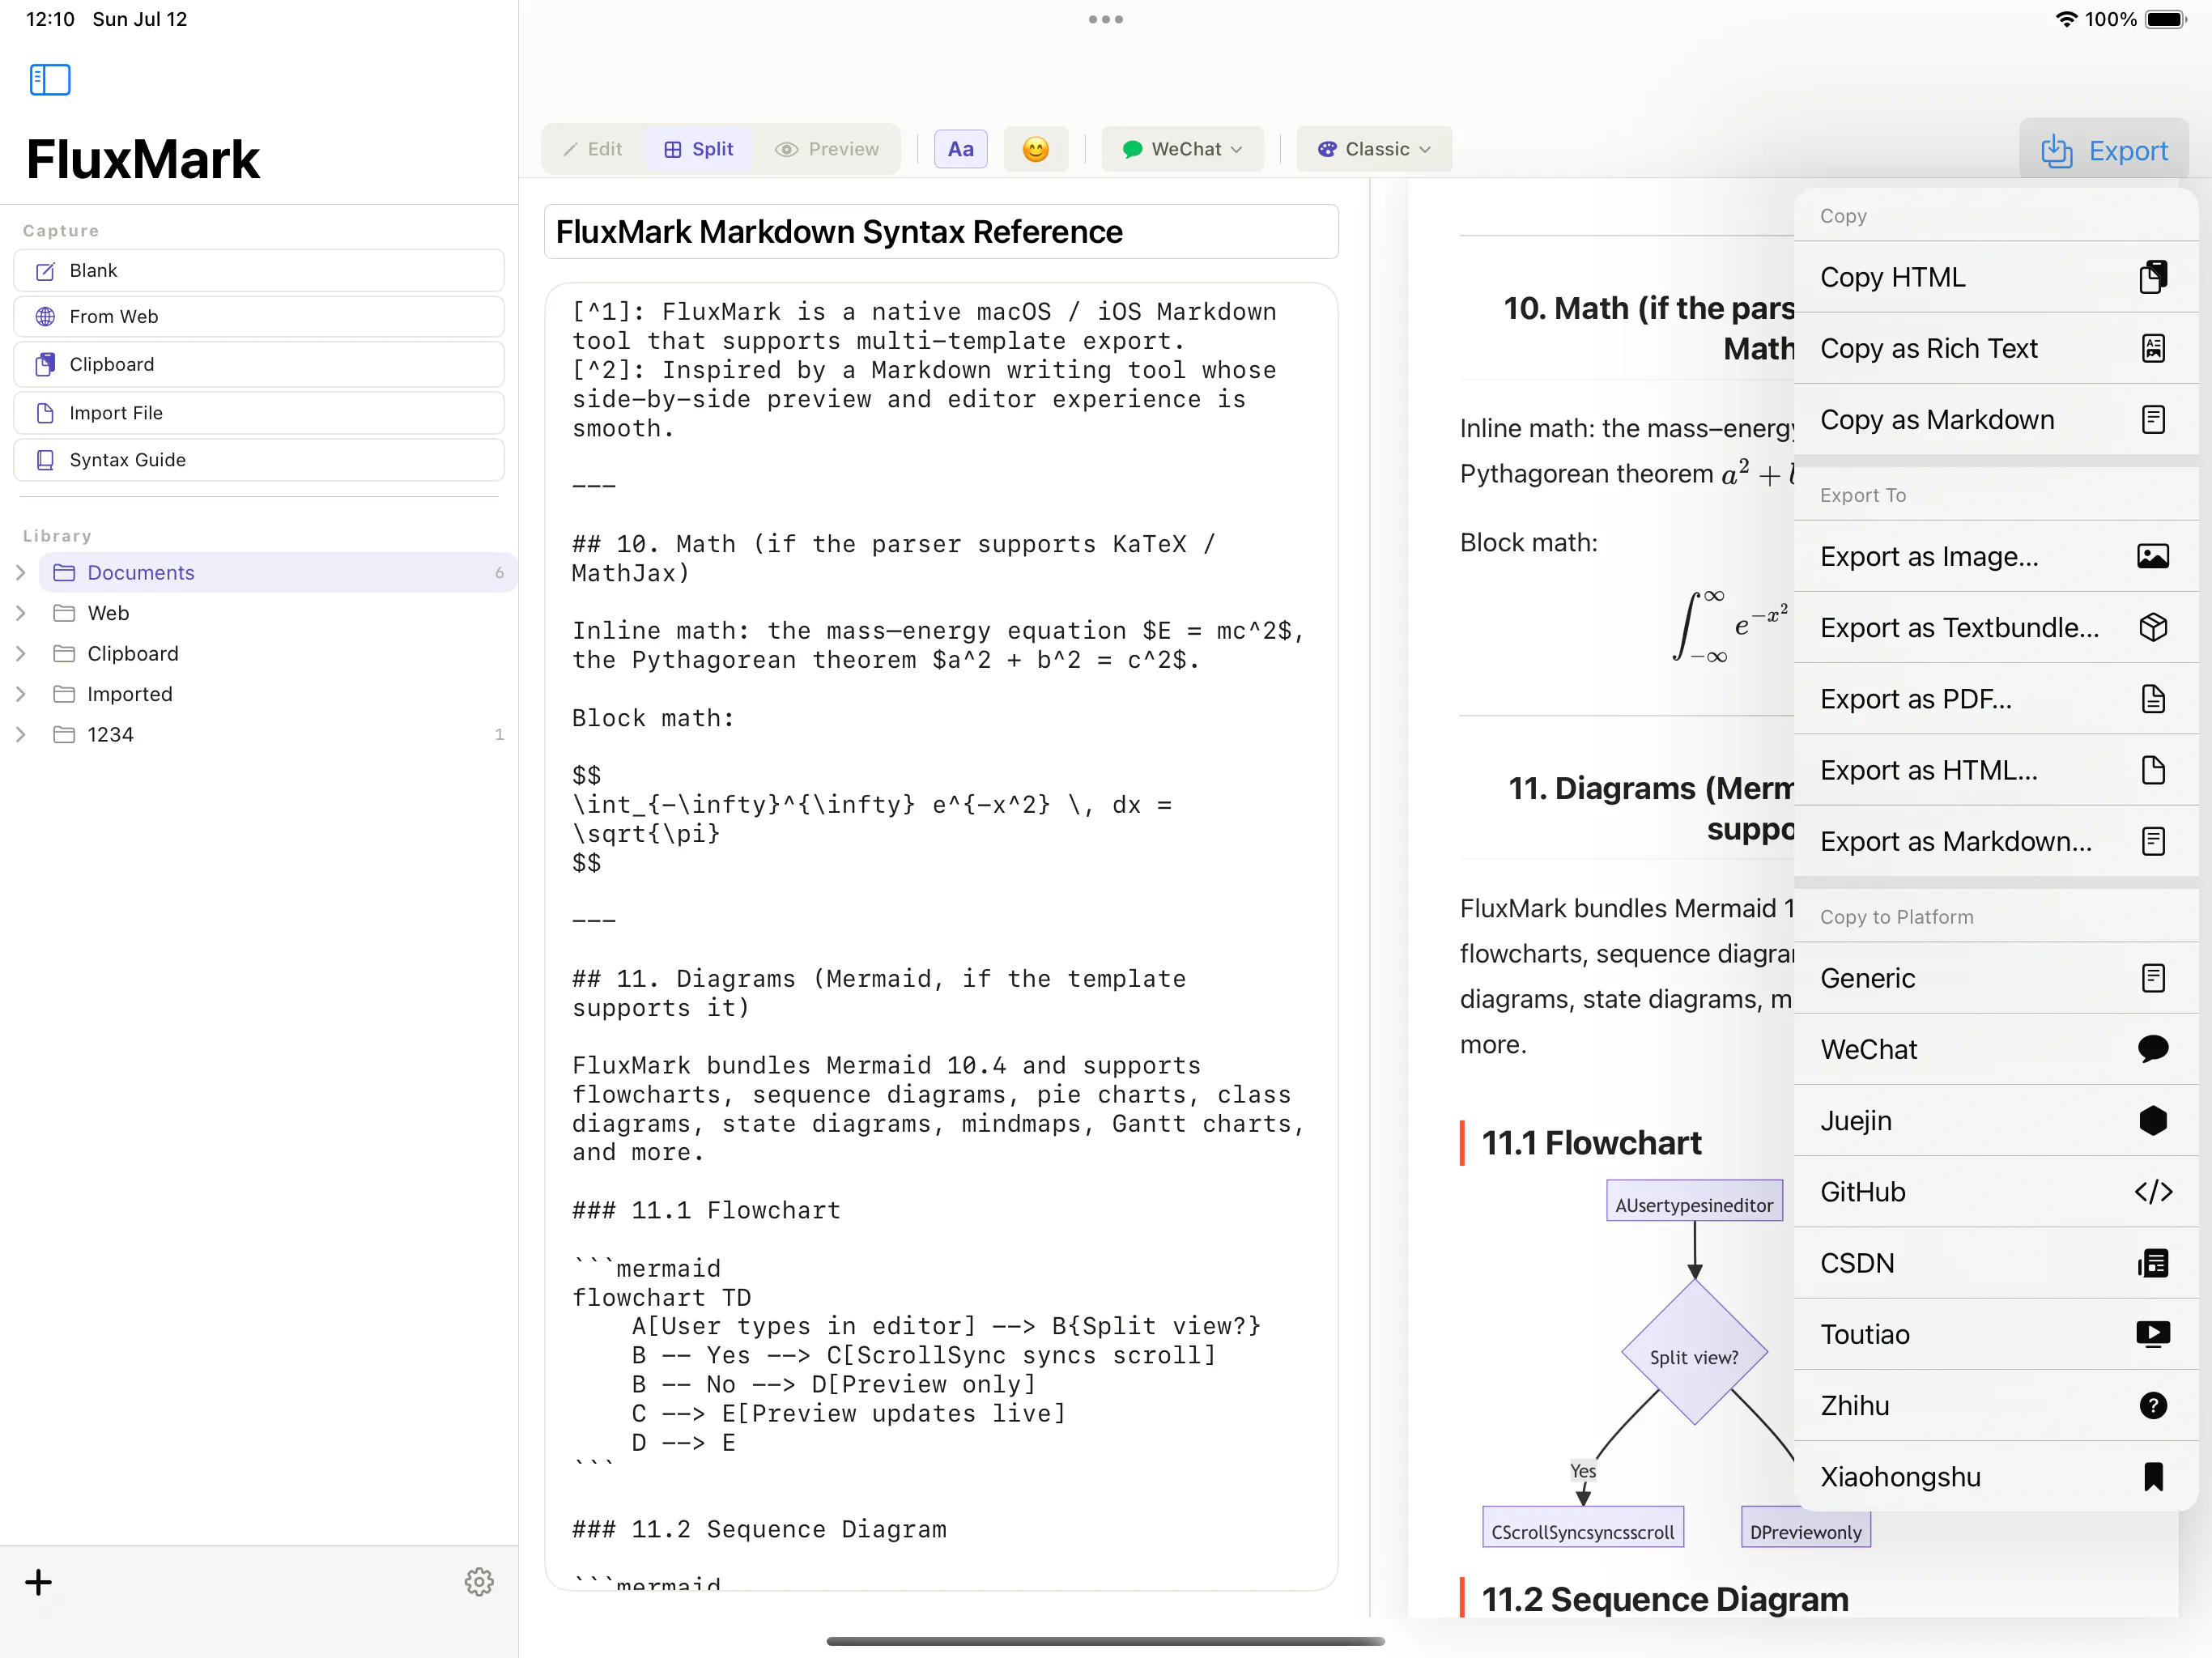Image resolution: width=2212 pixels, height=1658 pixels.
Task: Click the Copy as Markdown document icon
Action: [x=2153, y=420]
